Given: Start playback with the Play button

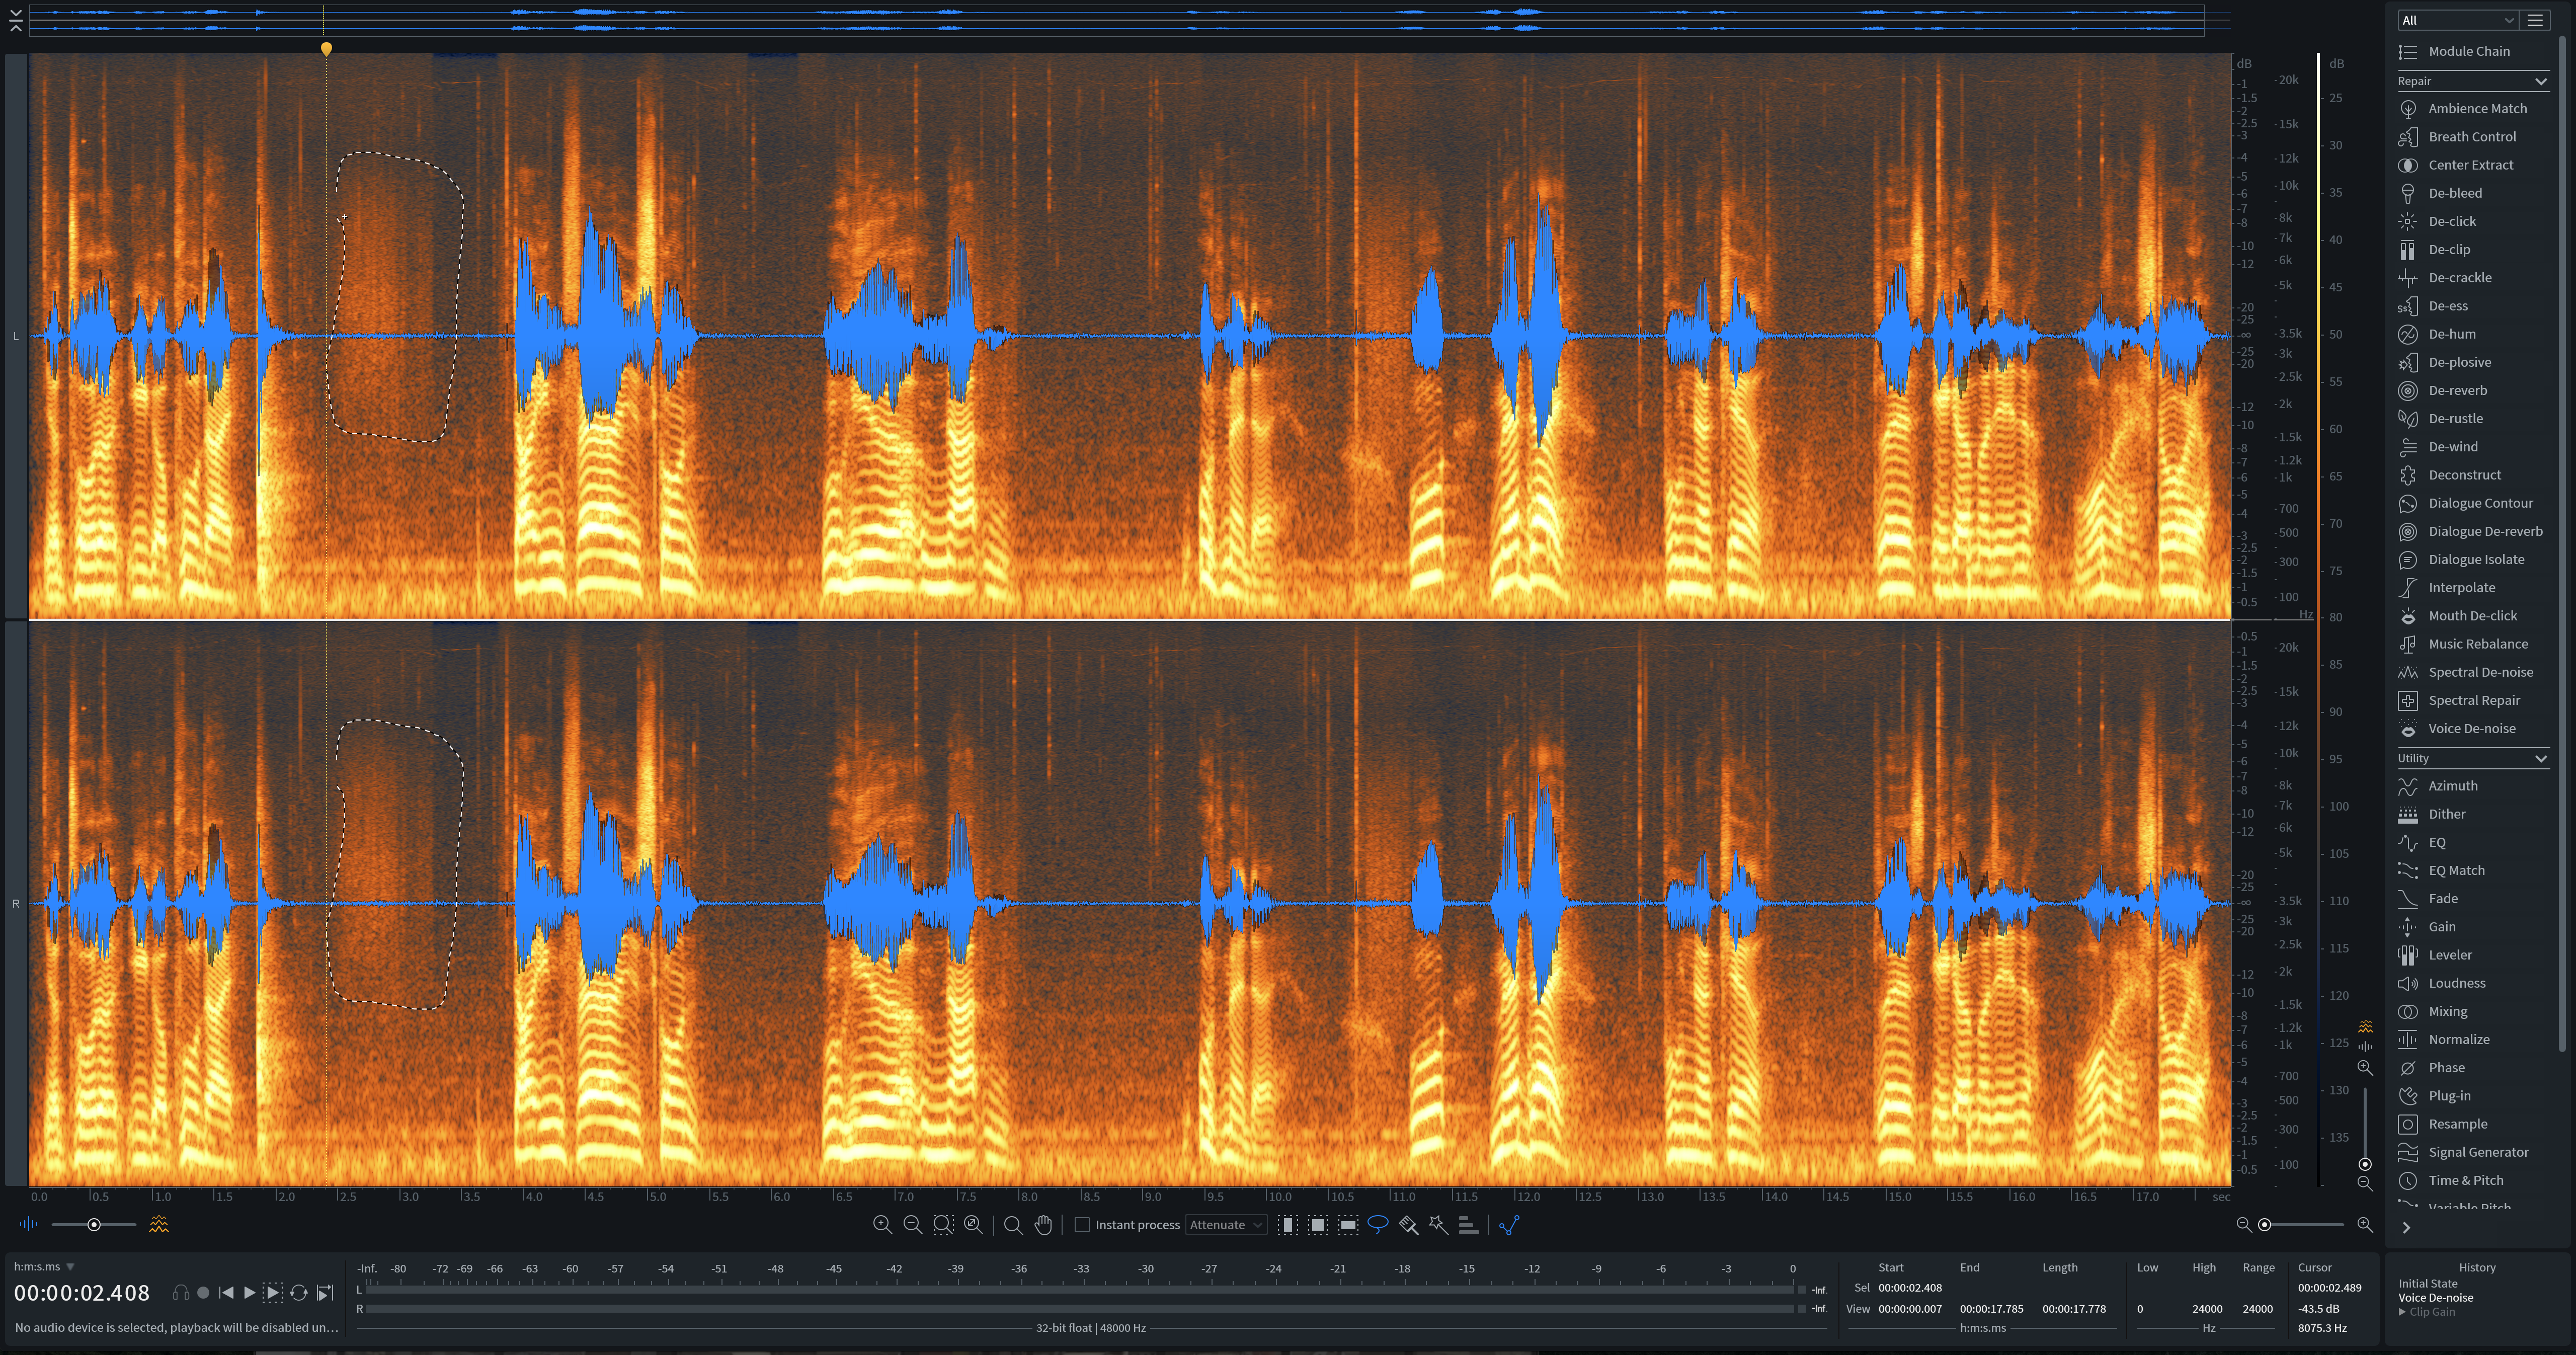Looking at the screenshot, I should pos(249,1292).
